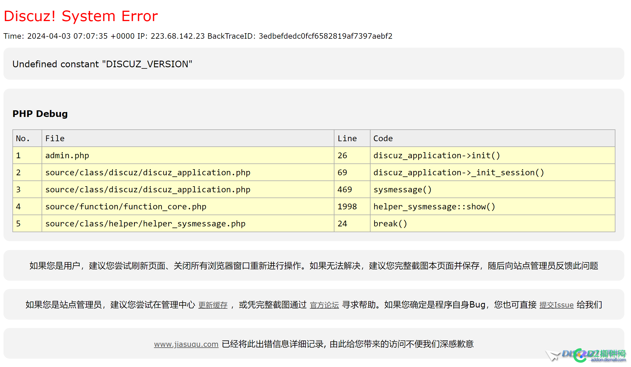Click the text 已经将此出错信息详细记录
The width and height of the screenshot is (631, 367).
[x=272, y=344]
